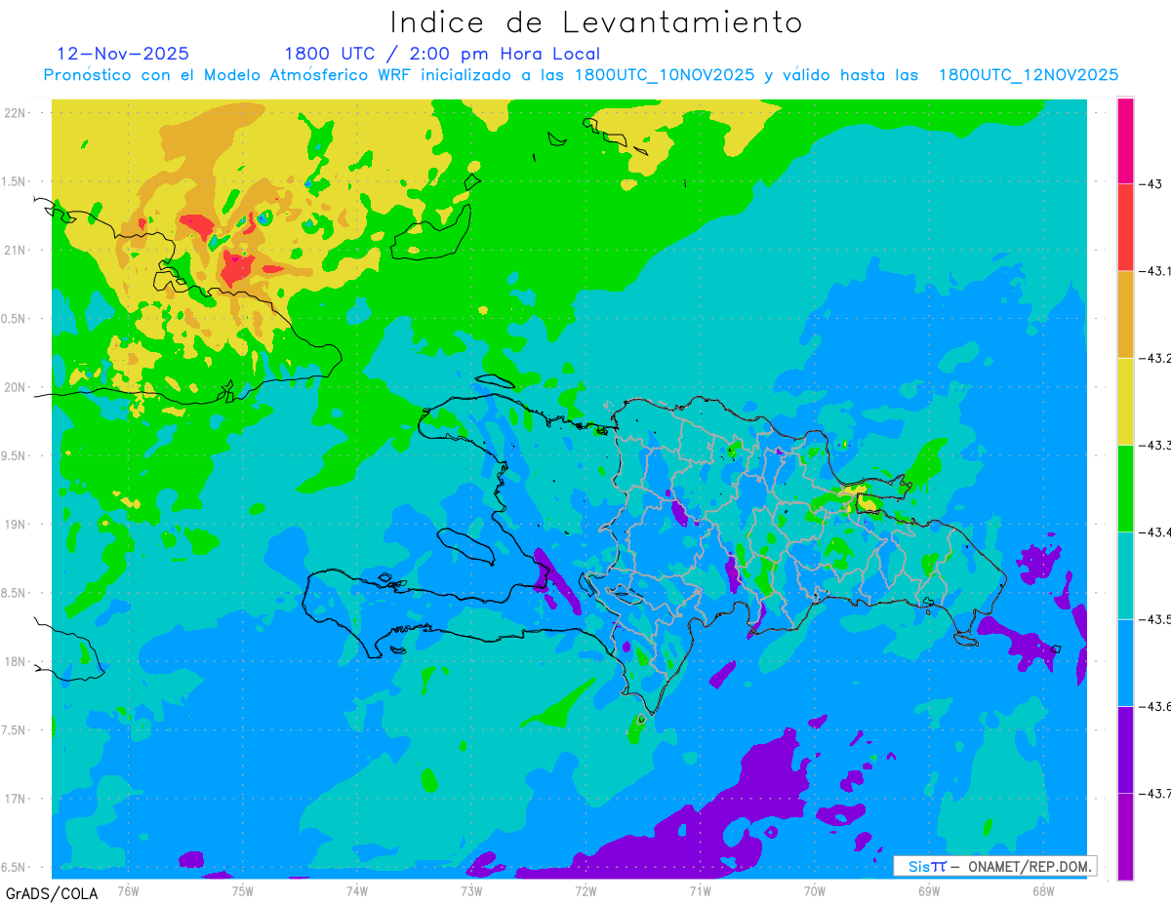The image size is (1171, 904).
Task: Click the '7.5N' latitude label
Action: [x=15, y=730]
